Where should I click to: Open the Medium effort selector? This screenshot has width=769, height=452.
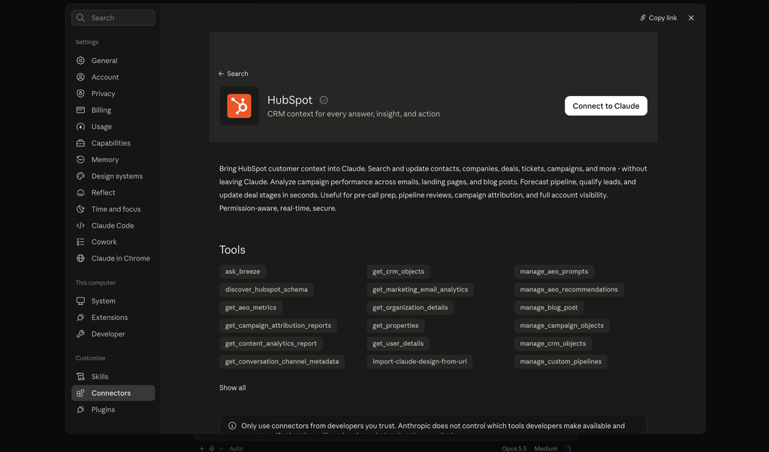coord(546,448)
